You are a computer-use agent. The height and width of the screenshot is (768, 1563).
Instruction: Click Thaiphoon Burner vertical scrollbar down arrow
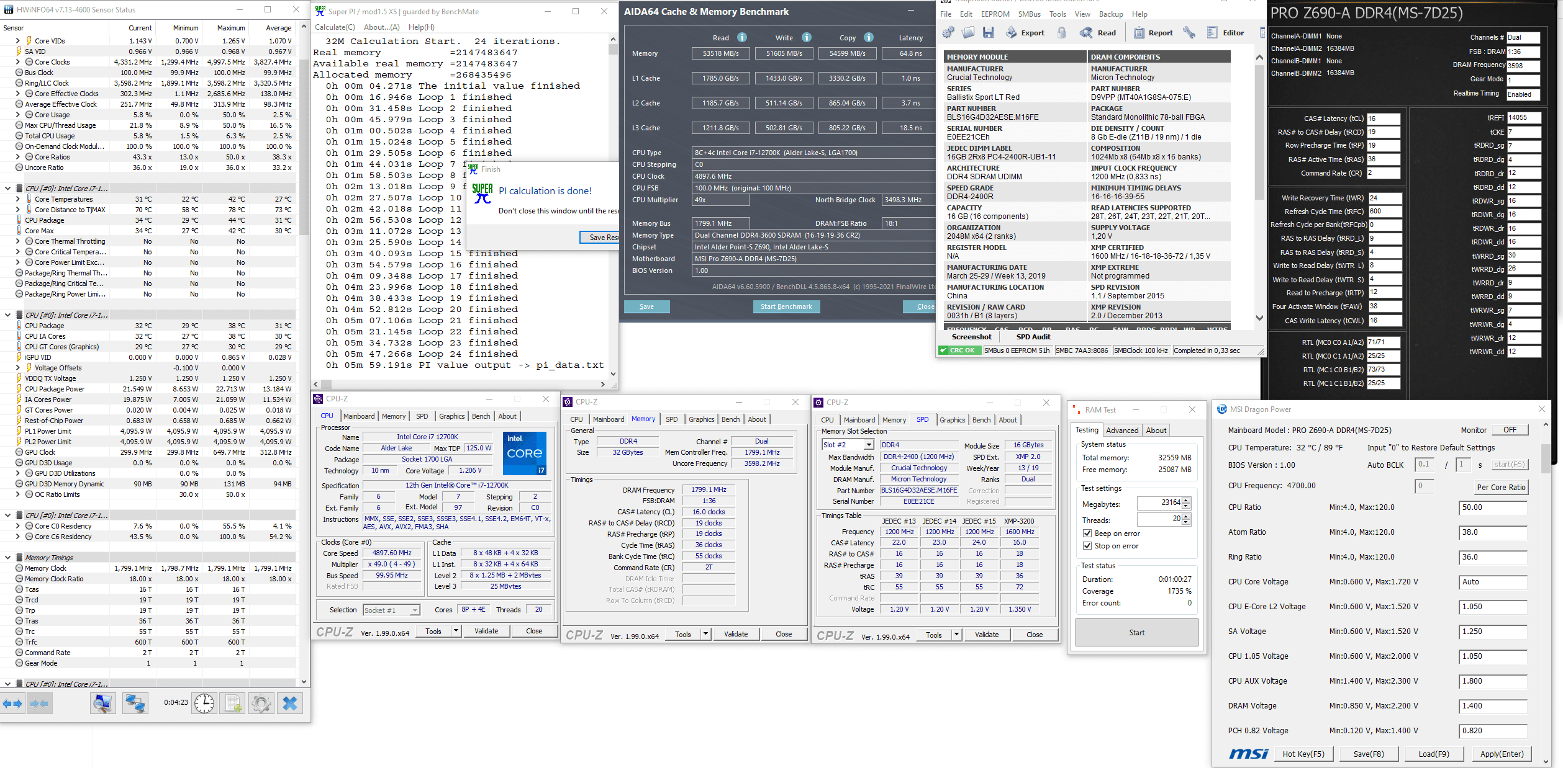tap(1259, 318)
